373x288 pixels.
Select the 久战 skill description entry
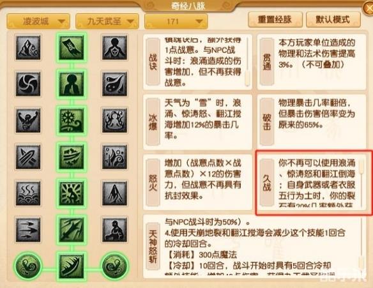[x=312, y=182]
